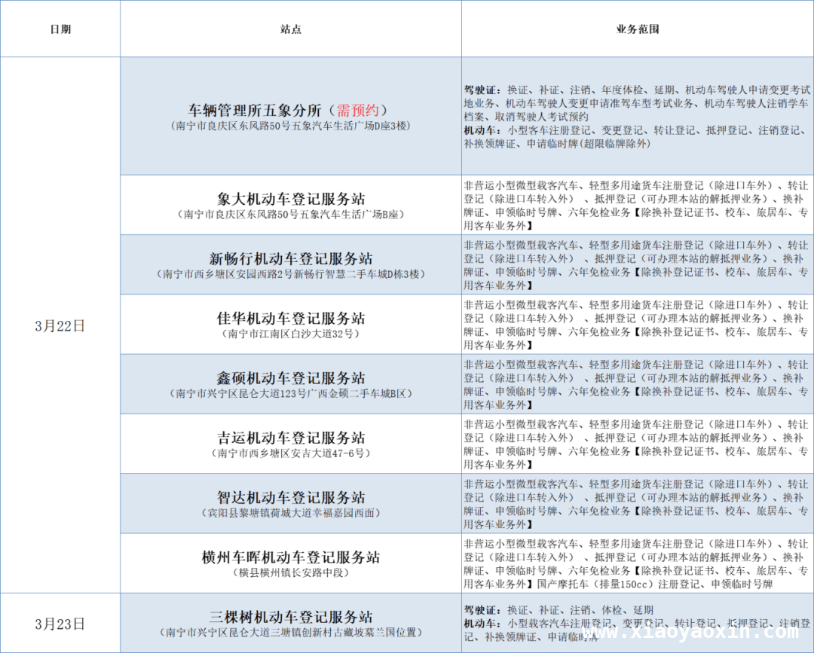This screenshot has height=653, width=814.
Task: Click 吉运机动车登记服务站 station name
Action: click(291, 438)
